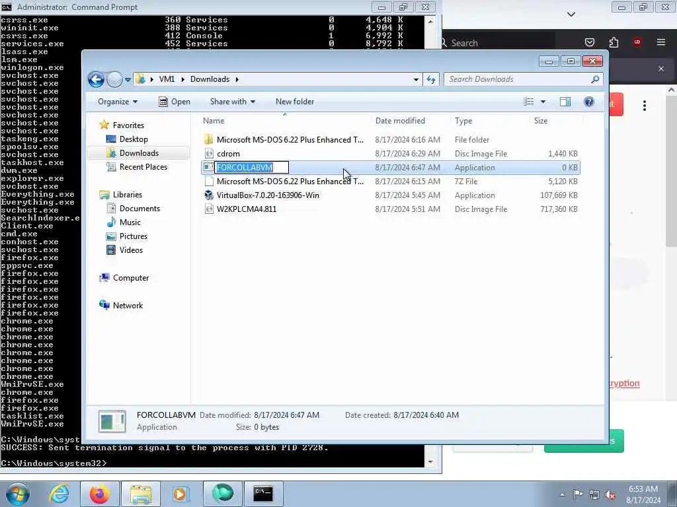Select Libraries in the navigation pane
The height and width of the screenshot is (507, 677).
[x=128, y=195]
